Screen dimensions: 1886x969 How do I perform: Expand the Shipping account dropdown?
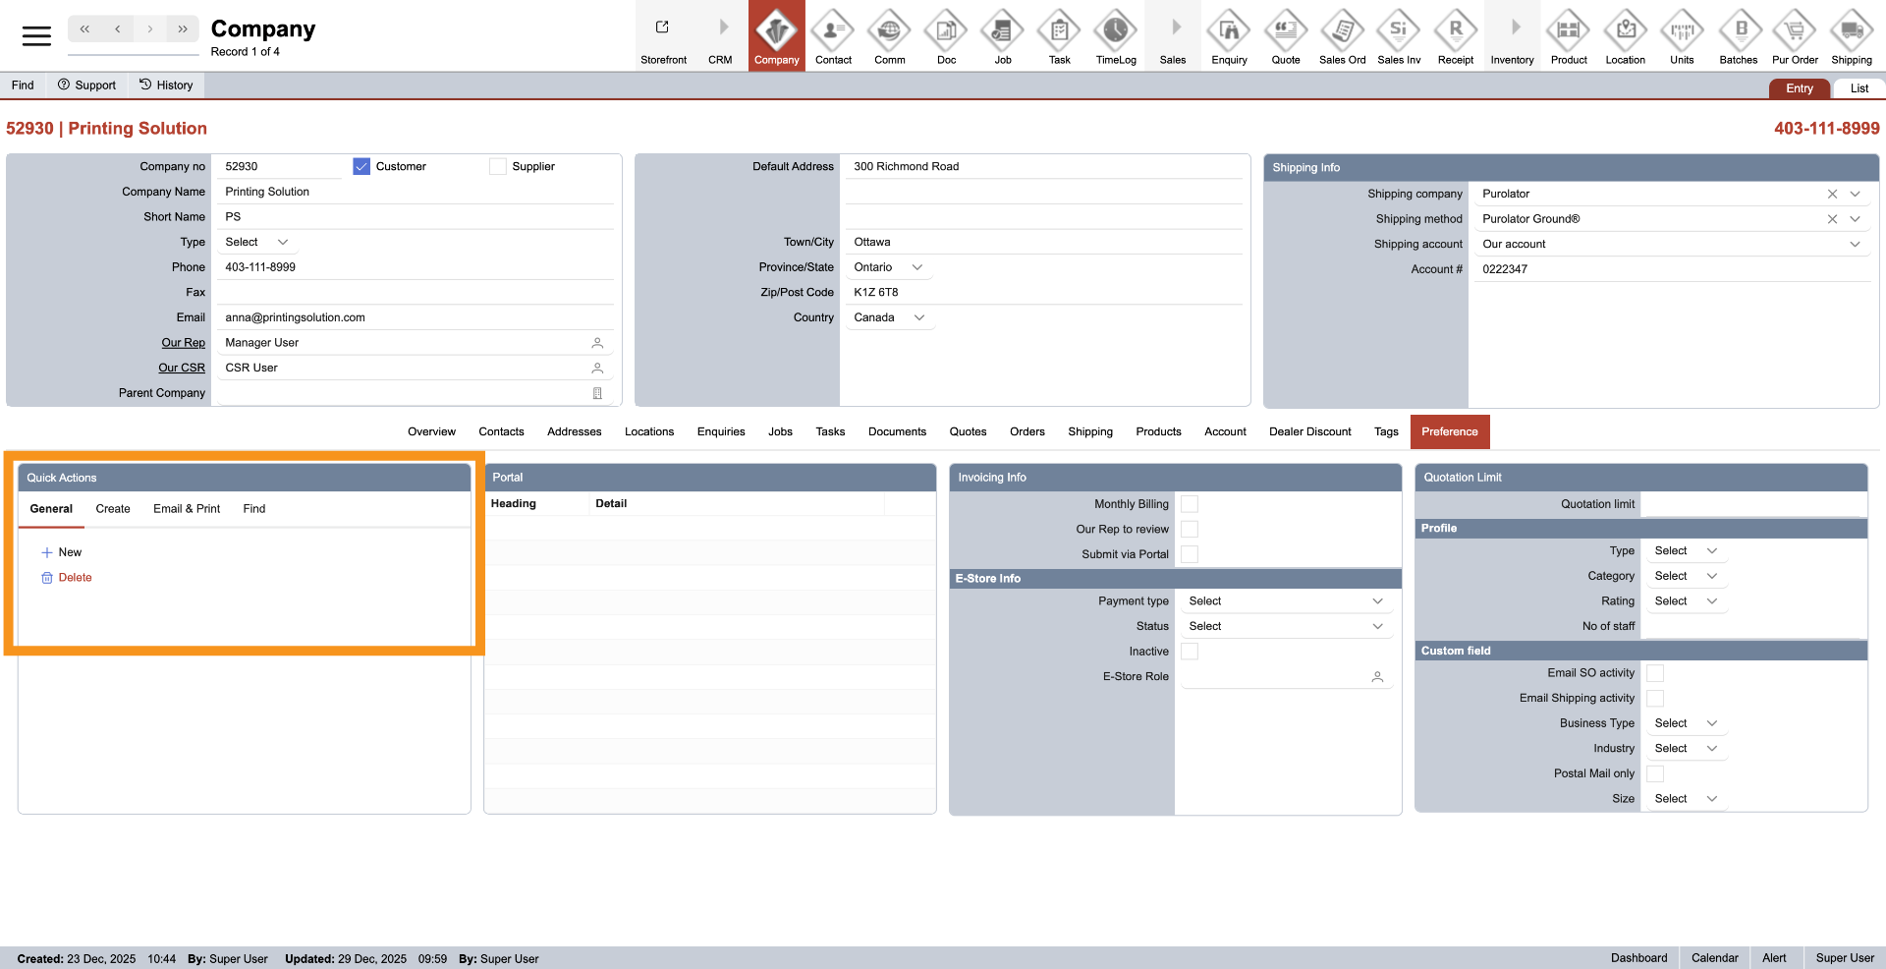click(x=1855, y=245)
